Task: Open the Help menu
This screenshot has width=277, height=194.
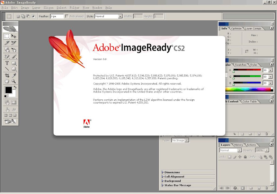Action: point(108,8)
